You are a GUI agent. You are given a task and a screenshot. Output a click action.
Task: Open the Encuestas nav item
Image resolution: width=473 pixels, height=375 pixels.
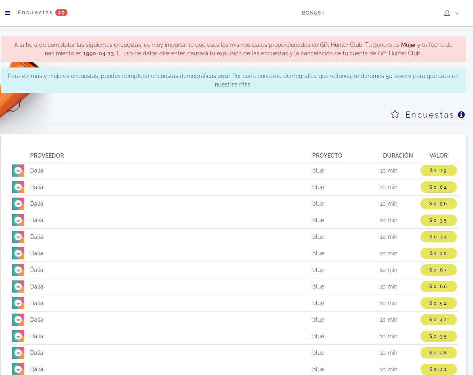[x=35, y=13]
